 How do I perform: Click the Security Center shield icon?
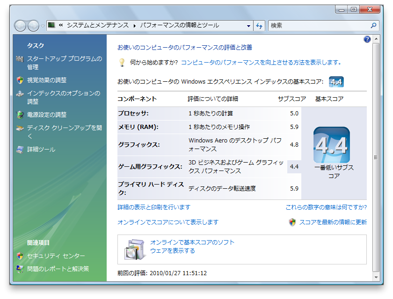pos(20,256)
